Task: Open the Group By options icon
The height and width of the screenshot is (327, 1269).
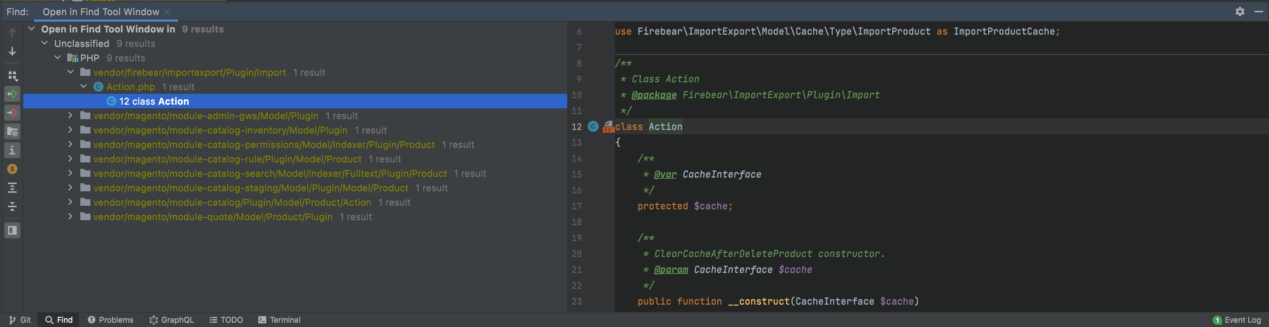Action: [x=12, y=75]
